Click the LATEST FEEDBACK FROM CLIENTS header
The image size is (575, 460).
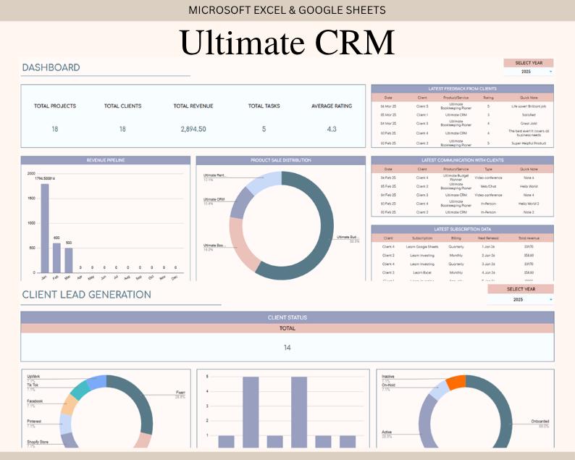[463, 89]
